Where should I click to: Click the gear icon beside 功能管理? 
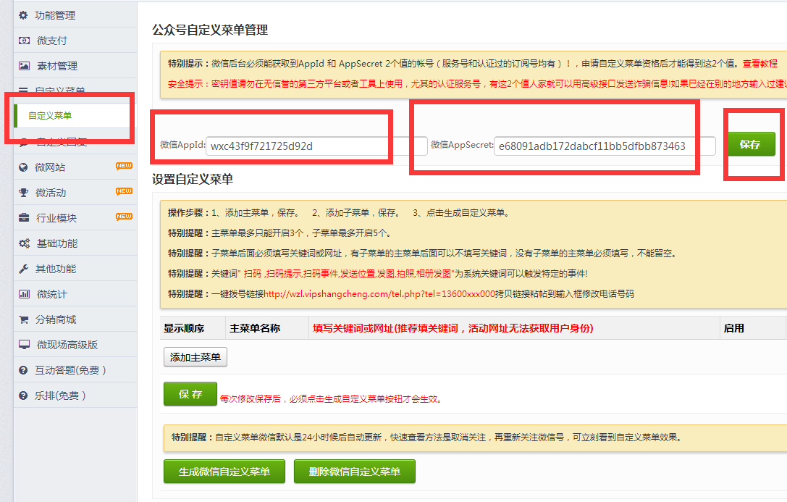point(24,15)
